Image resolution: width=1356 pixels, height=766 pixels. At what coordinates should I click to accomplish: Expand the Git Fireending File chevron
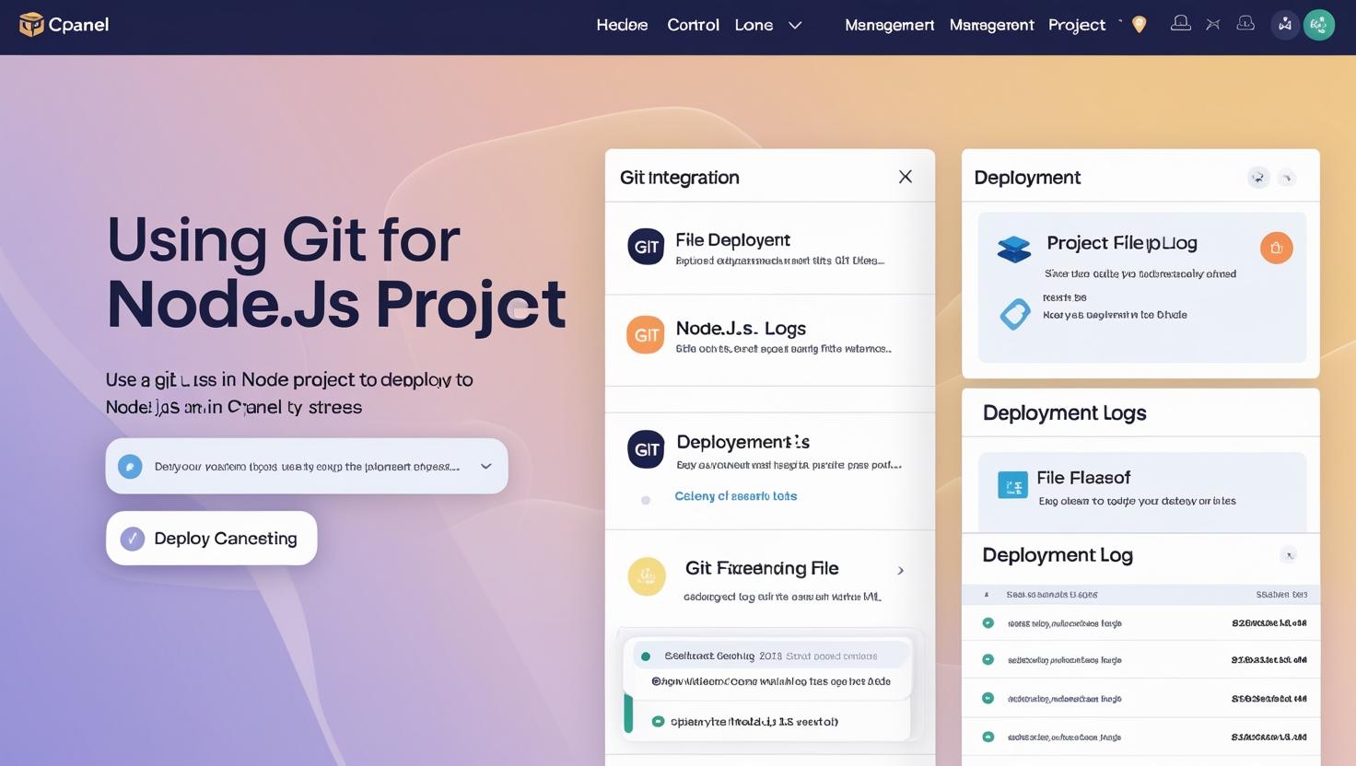(x=900, y=571)
